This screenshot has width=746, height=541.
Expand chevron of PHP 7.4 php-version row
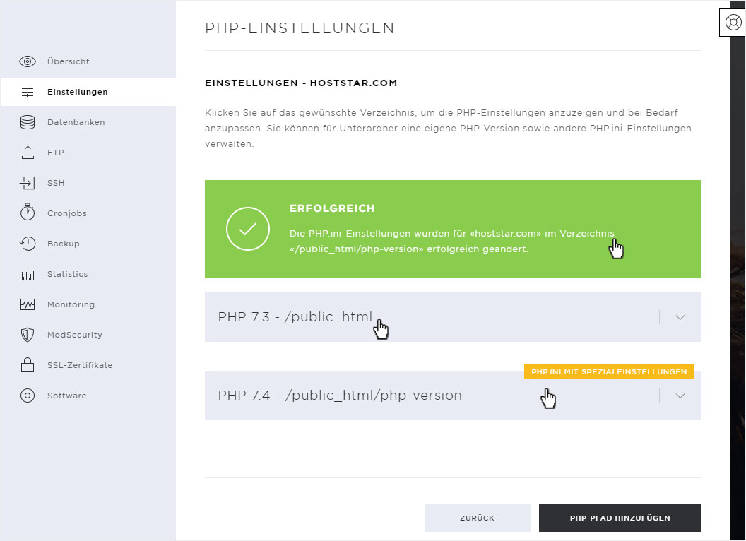pyautogui.click(x=680, y=396)
